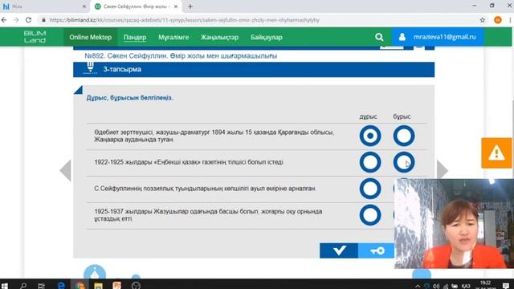
Task: Go back in the browser
Action: [4, 20]
